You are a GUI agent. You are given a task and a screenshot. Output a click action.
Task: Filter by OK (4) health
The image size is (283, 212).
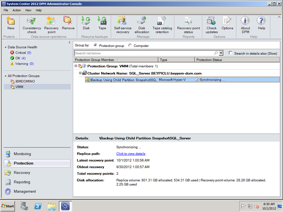pos(18,58)
